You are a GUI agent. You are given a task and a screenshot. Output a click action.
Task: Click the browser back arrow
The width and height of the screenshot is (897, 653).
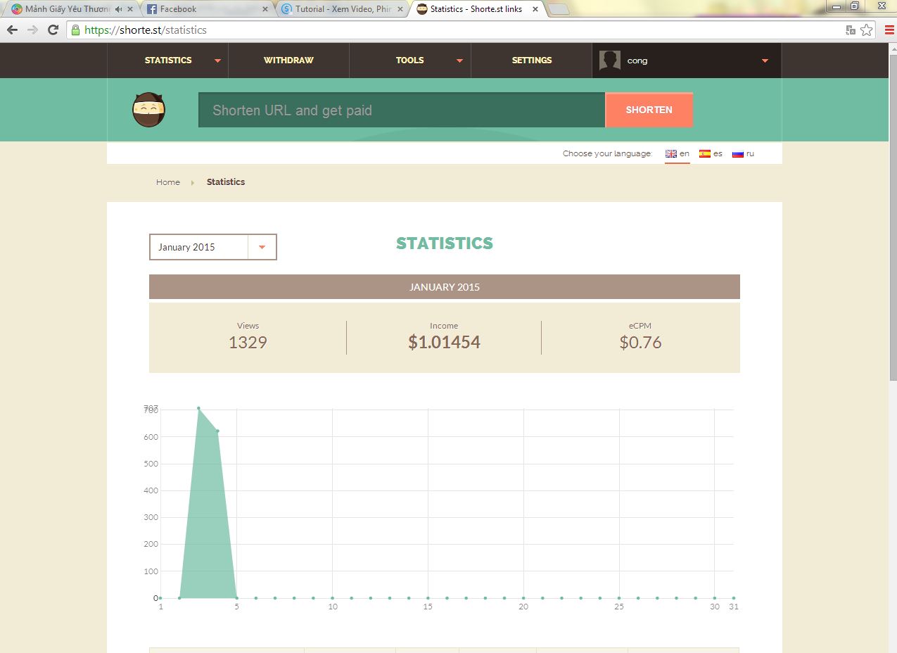tap(12, 30)
